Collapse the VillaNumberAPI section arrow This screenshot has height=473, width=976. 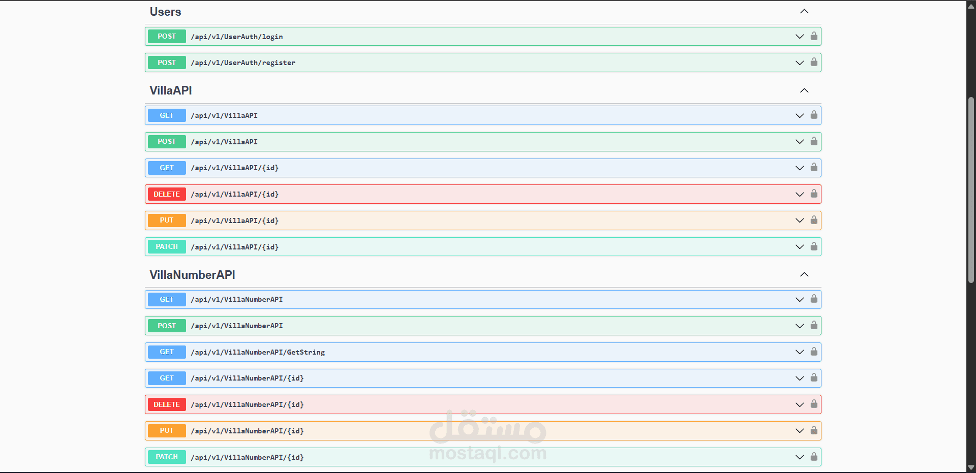coord(804,274)
